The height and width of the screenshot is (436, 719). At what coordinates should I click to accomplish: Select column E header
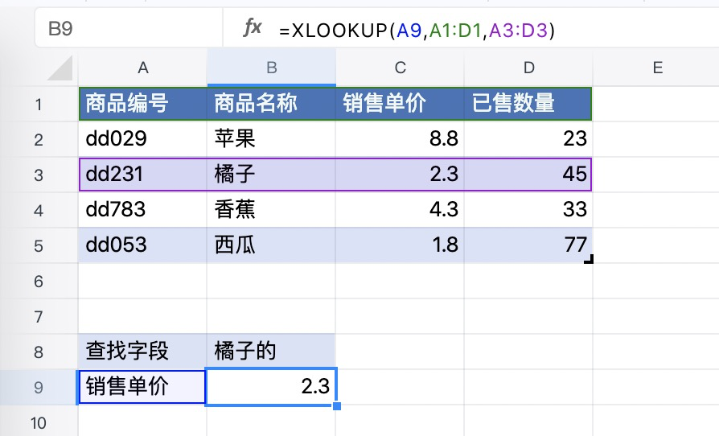[x=657, y=68]
